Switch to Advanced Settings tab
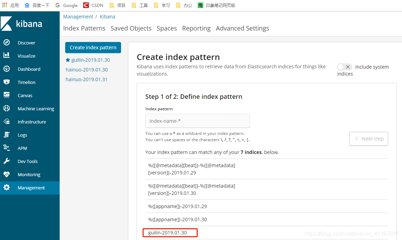Image resolution: width=402 pixels, height=240 pixels. tap(242, 28)
